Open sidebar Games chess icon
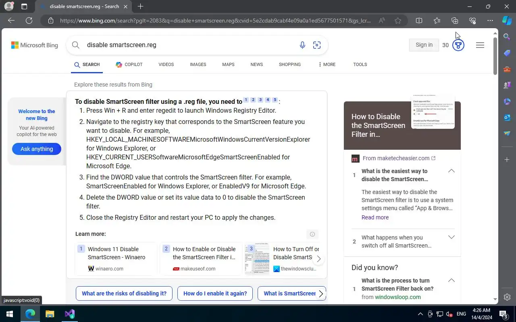This screenshot has width=516, height=322. [x=507, y=85]
